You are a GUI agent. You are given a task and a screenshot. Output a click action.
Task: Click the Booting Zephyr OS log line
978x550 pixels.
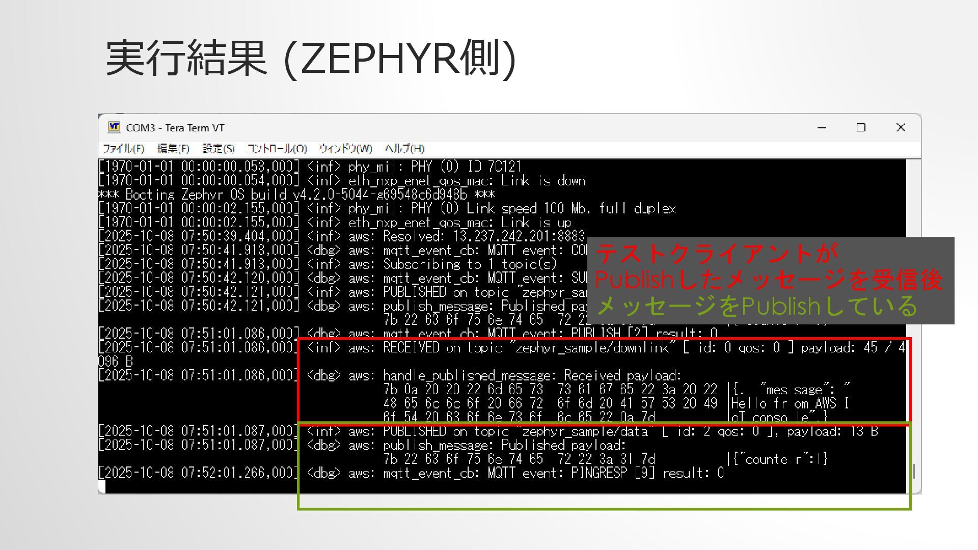[x=295, y=195]
